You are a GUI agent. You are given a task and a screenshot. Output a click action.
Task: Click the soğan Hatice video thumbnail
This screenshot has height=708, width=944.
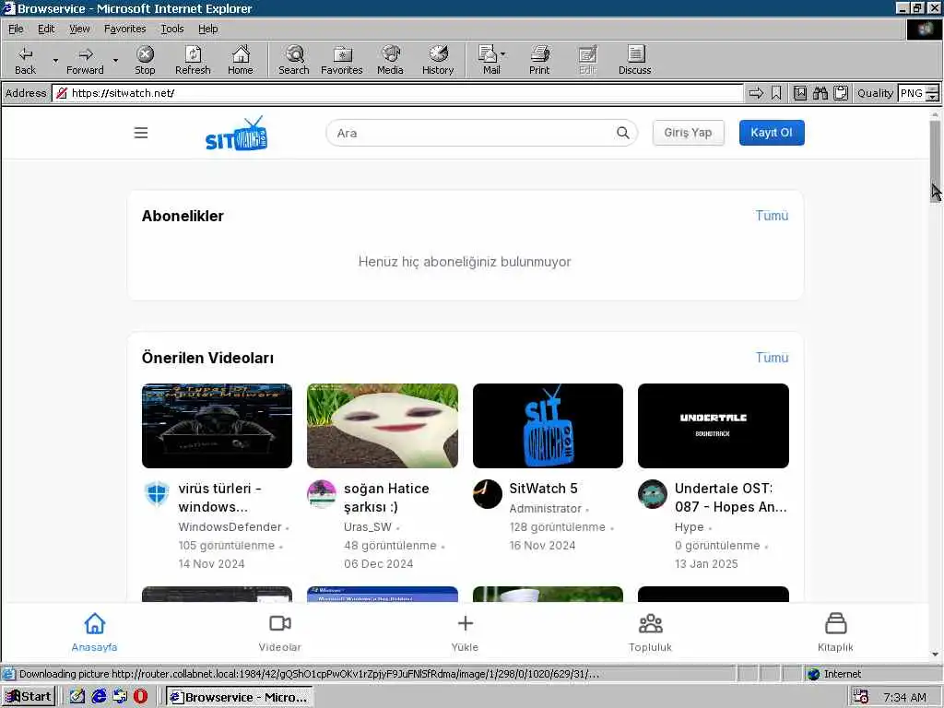click(383, 426)
